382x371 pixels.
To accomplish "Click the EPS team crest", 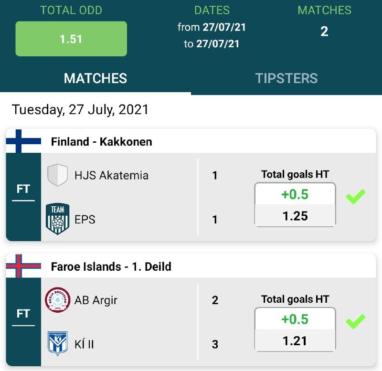I will (x=58, y=219).
